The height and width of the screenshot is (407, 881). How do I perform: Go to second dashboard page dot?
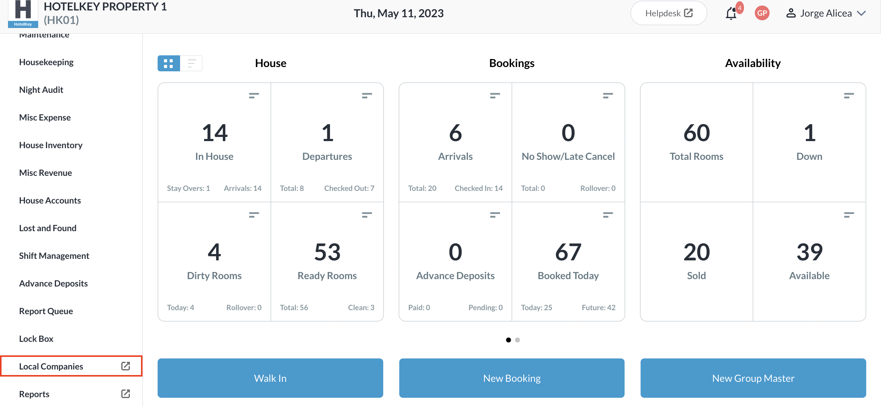(x=517, y=340)
